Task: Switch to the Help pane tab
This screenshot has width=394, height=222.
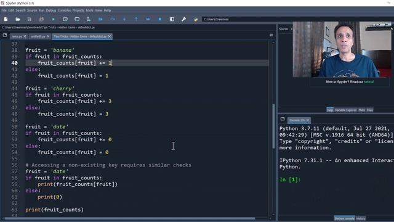Action: point(330,110)
